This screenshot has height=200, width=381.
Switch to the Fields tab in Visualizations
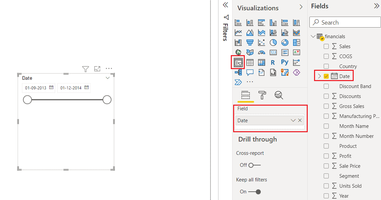pyautogui.click(x=245, y=95)
